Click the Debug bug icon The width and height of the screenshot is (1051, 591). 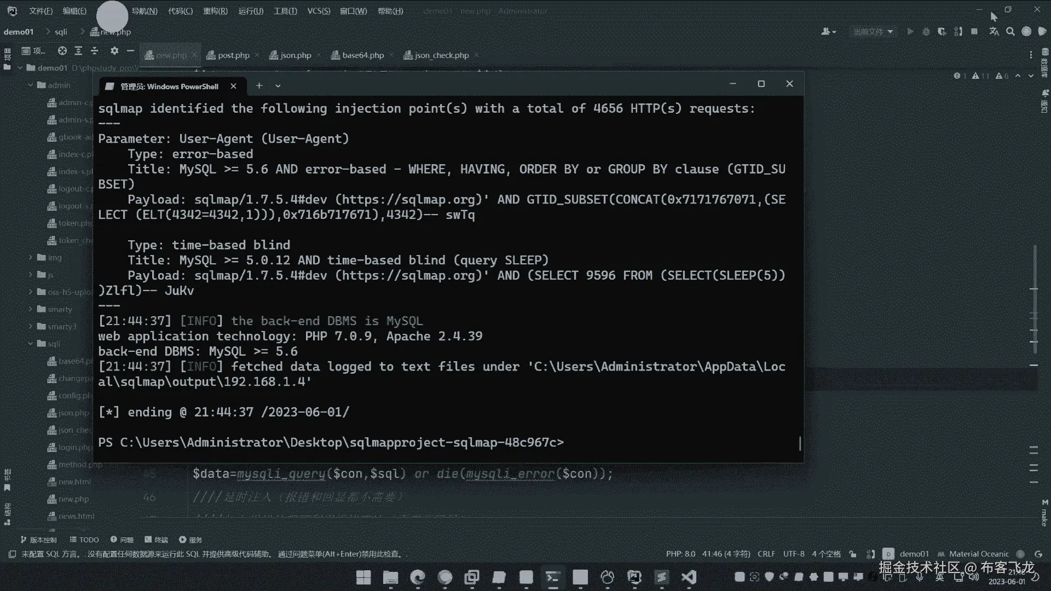(x=926, y=32)
